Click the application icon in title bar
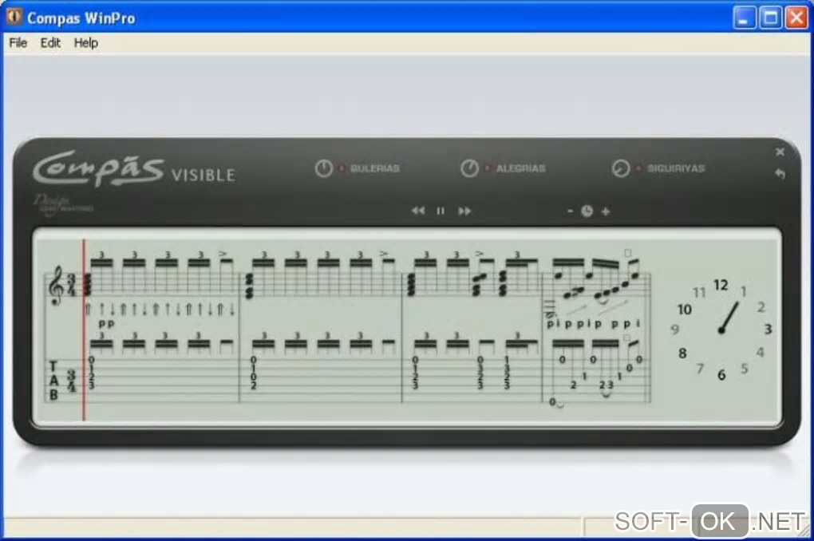 (14, 17)
